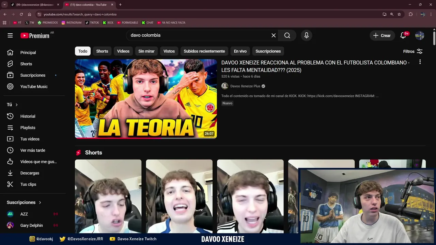
Task: Click the install app icon in address bar
Action: point(385,14)
